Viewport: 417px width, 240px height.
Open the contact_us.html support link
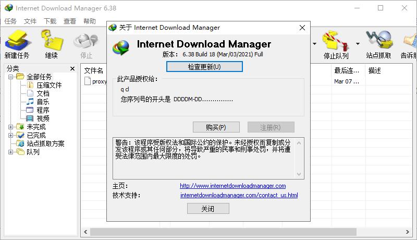[239, 195]
